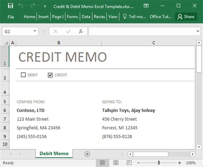Select row 3 header
The height and width of the screenshot is (167, 203).
(5, 75)
